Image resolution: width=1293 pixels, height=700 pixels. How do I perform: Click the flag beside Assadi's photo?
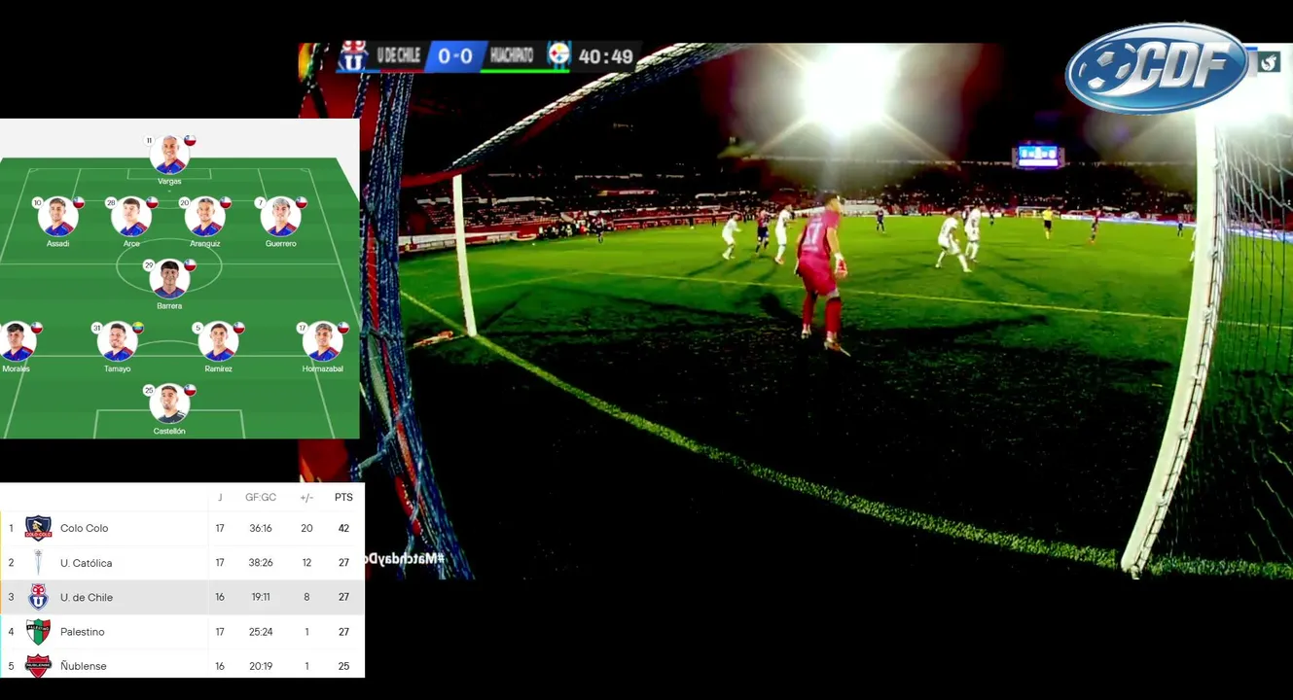tap(79, 202)
